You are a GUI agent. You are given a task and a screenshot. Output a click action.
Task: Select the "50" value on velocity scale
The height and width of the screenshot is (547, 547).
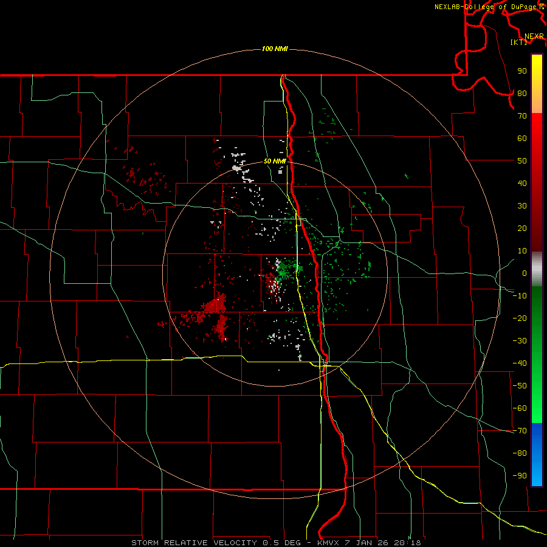tap(522, 161)
